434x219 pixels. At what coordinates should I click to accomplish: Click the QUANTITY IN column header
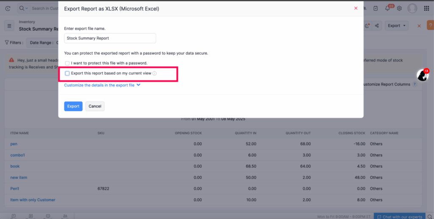(x=245, y=133)
